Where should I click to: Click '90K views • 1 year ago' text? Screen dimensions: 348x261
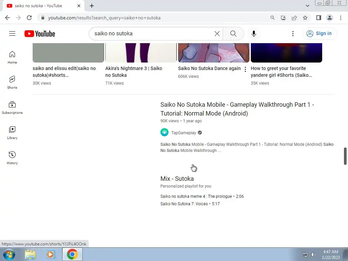(181, 121)
